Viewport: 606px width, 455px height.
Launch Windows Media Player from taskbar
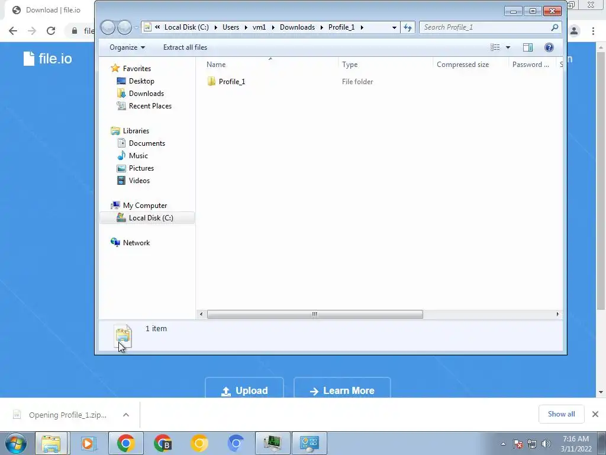tap(88, 443)
